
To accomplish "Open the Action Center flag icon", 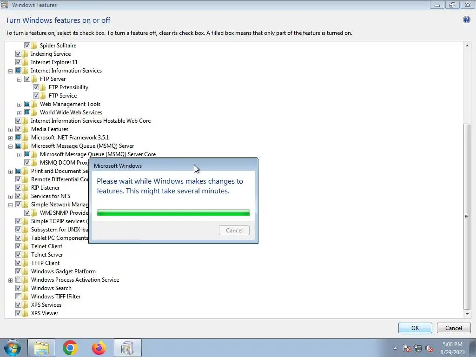I will tap(407, 348).
